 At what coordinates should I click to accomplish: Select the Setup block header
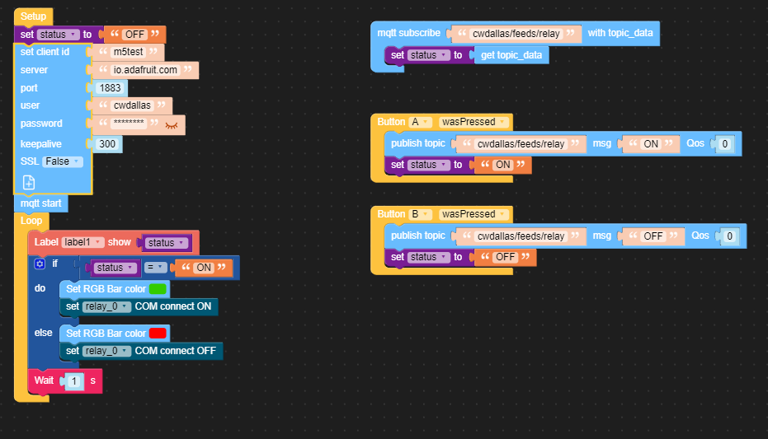pos(33,16)
